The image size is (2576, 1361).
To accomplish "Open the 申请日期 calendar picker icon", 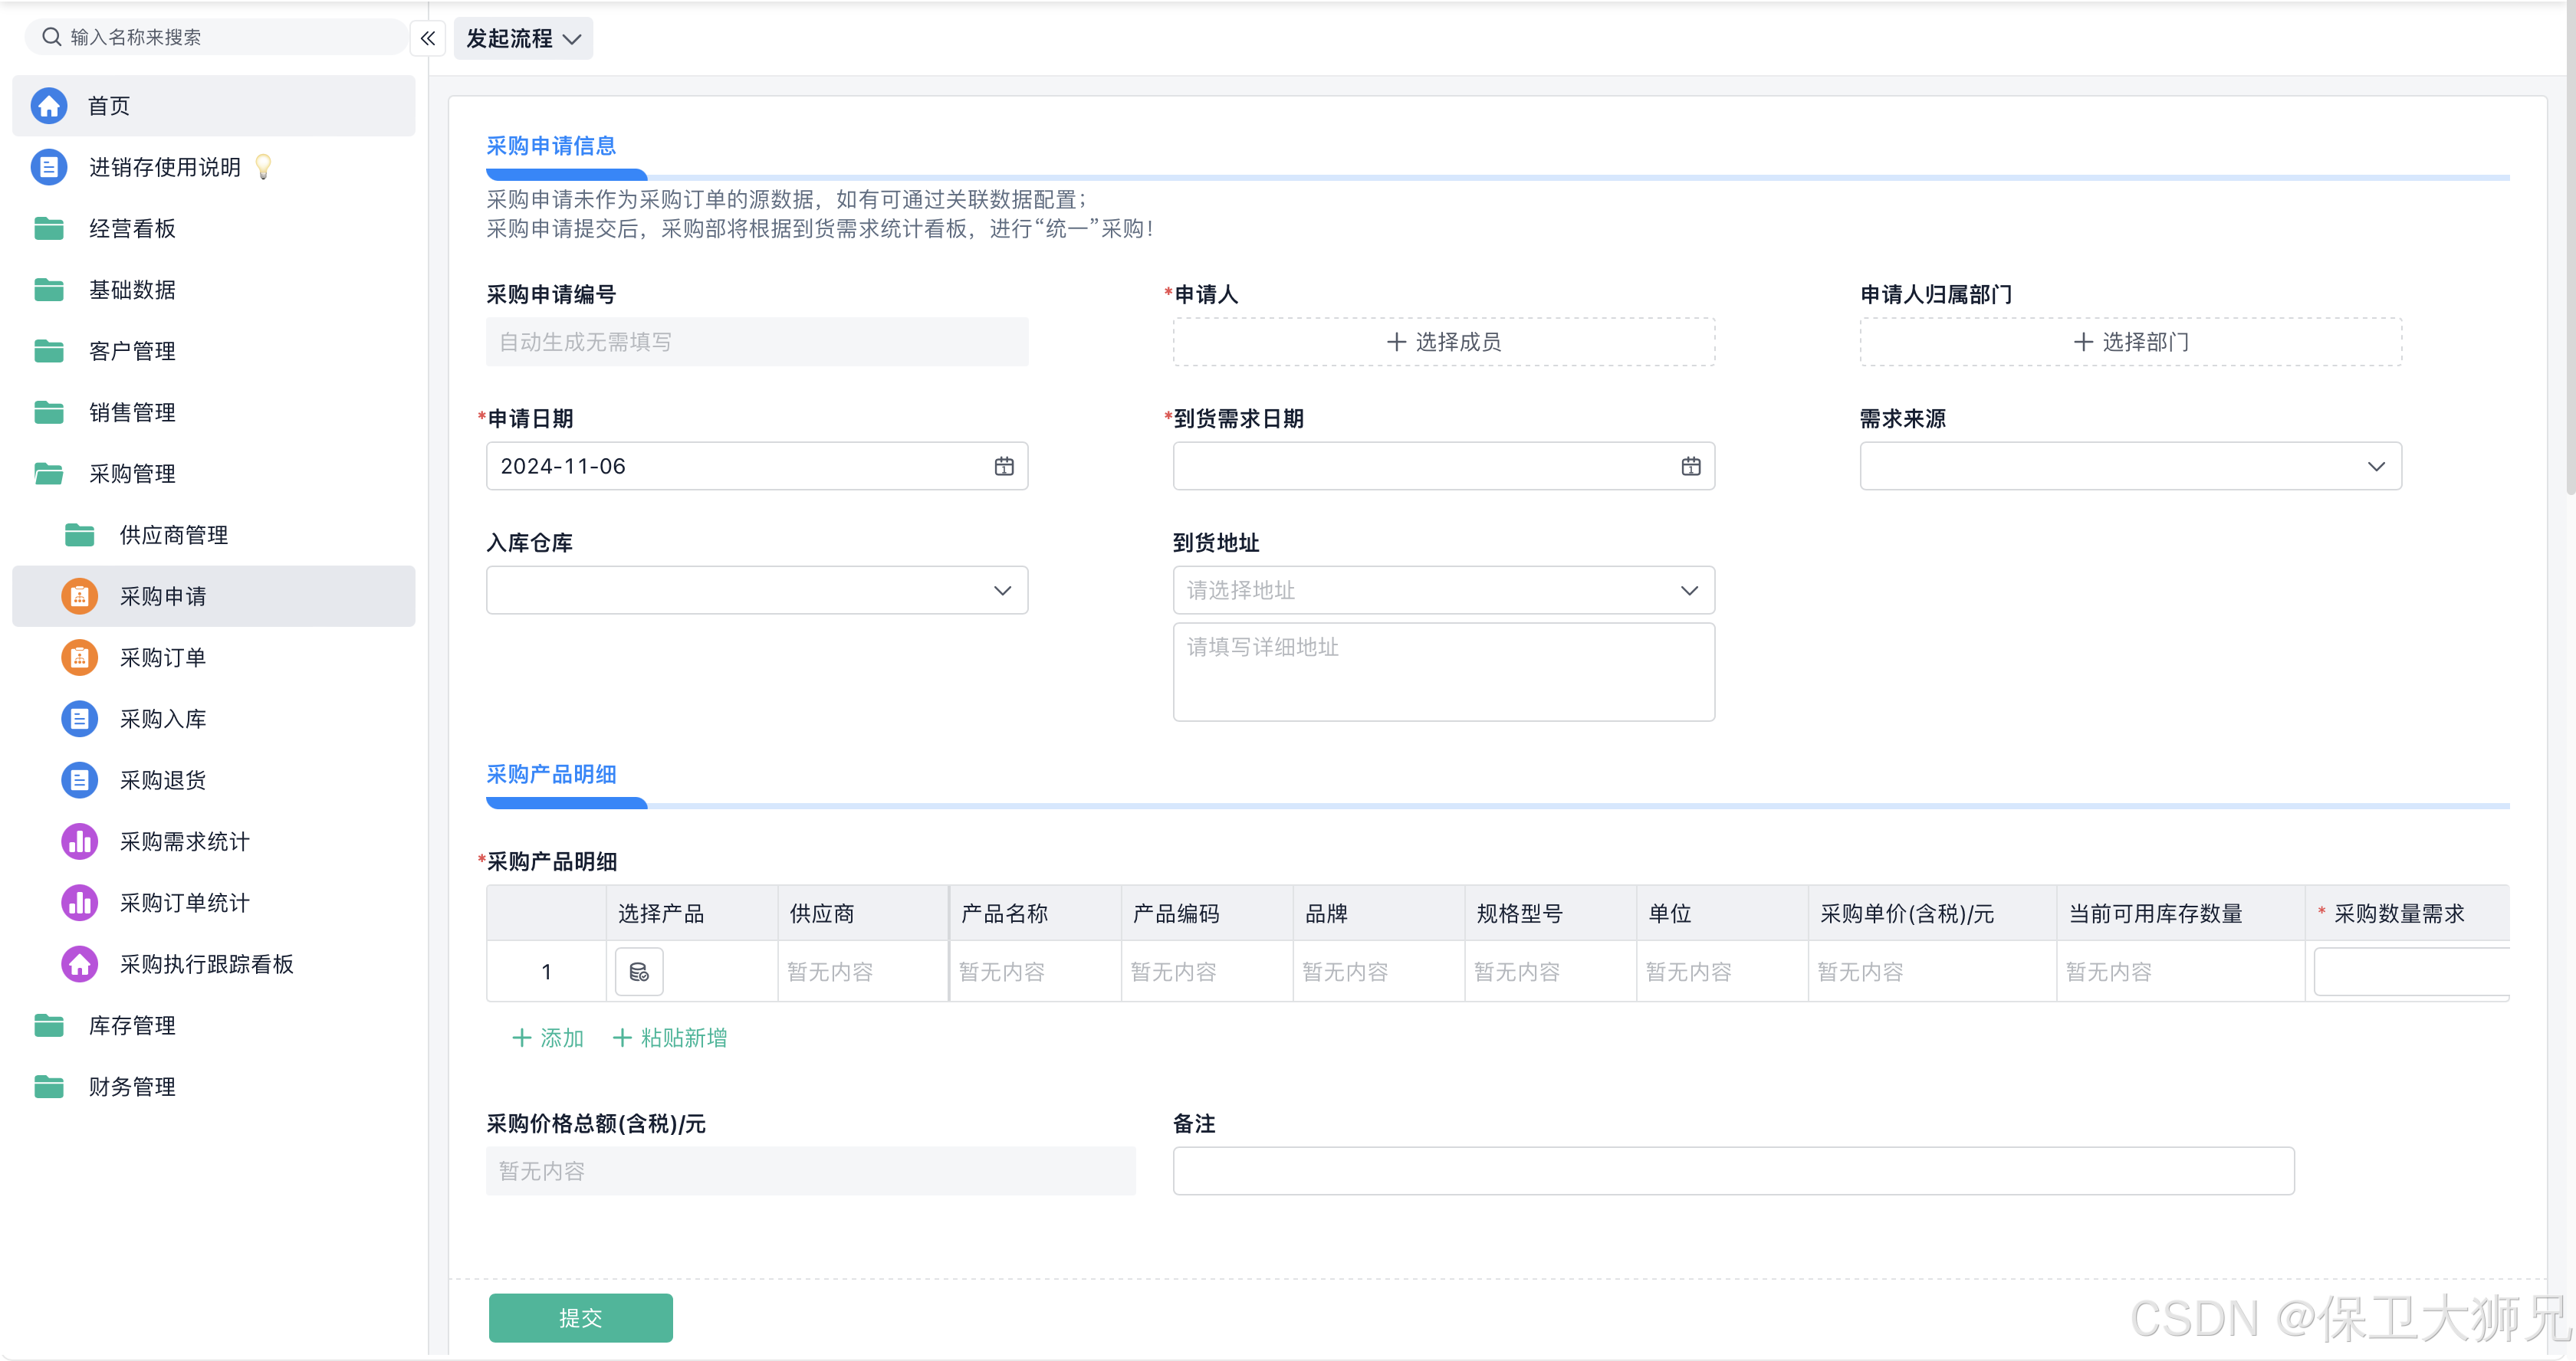I will pos(1003,467).
